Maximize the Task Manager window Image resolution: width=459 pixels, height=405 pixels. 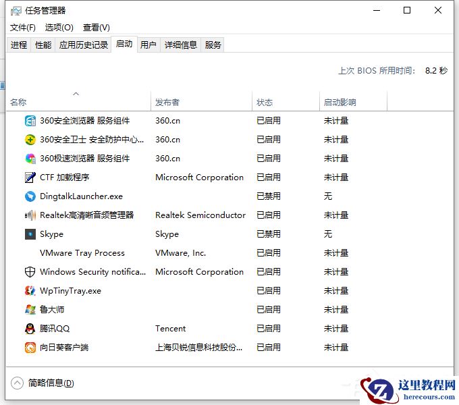(x=407, y=11)
